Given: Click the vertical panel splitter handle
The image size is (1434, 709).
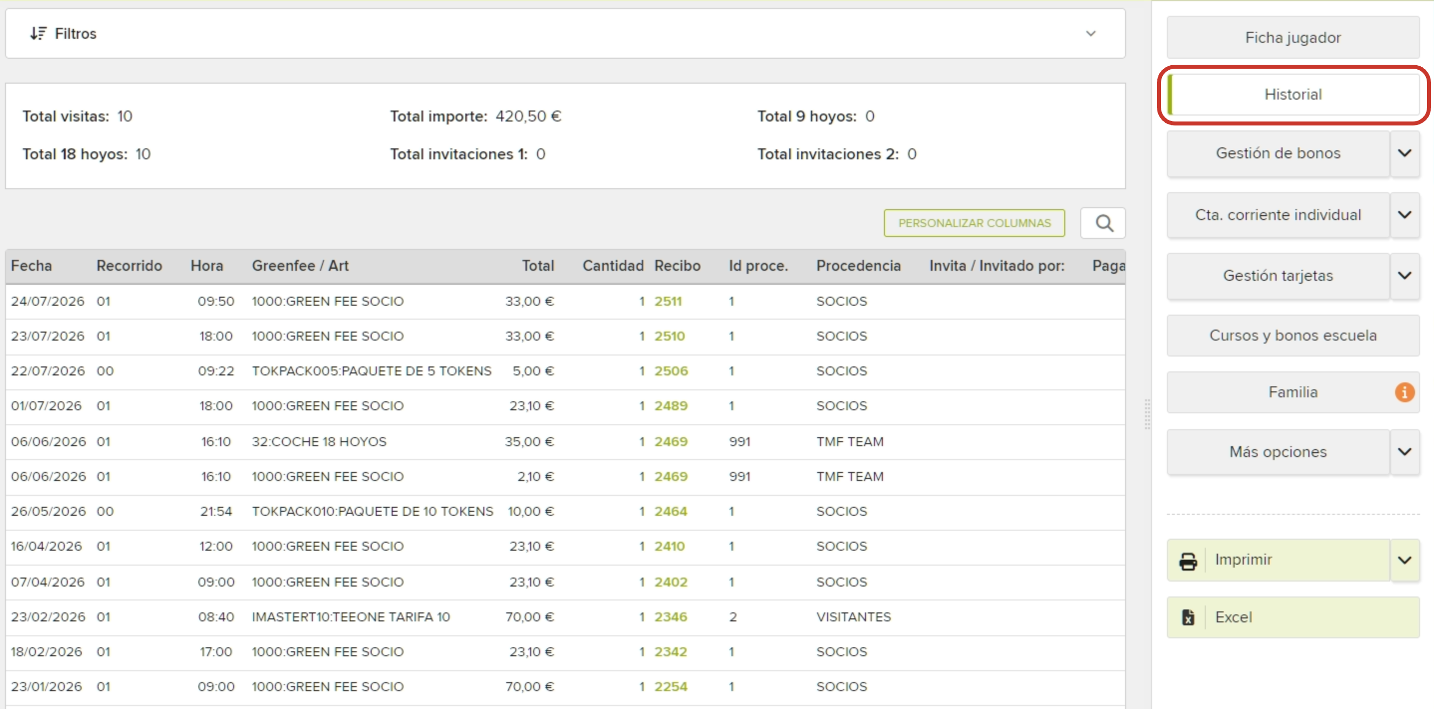Looking at the screenshot, I should click(1147, 414).
